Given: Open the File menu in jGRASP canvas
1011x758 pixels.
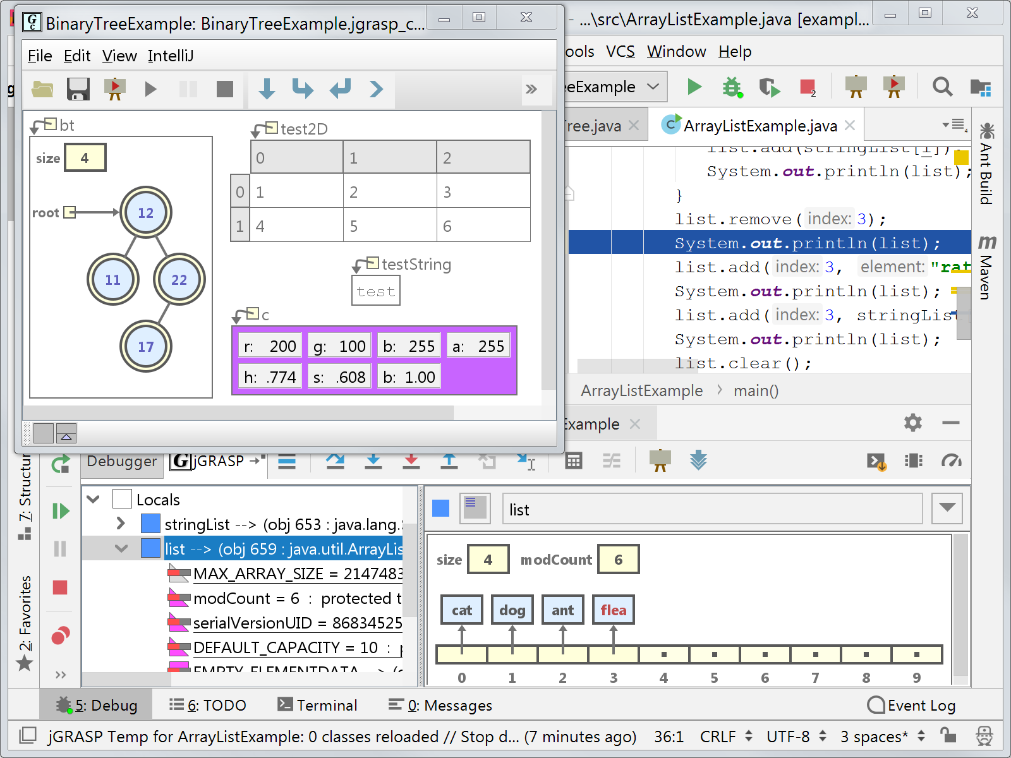Looking at the screenshot, I should pos(40,56).
